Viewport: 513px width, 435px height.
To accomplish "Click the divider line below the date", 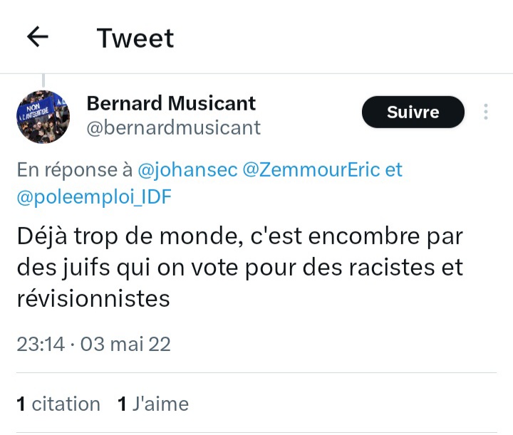I will [x=256, y=373].
